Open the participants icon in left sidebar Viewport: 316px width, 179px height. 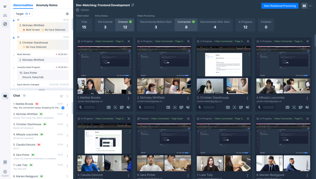pos(5,15)
